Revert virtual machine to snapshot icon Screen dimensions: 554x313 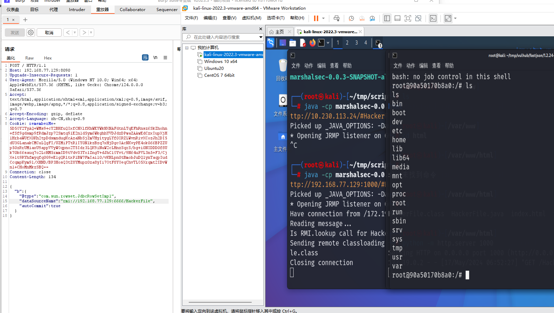click(362, 18)
